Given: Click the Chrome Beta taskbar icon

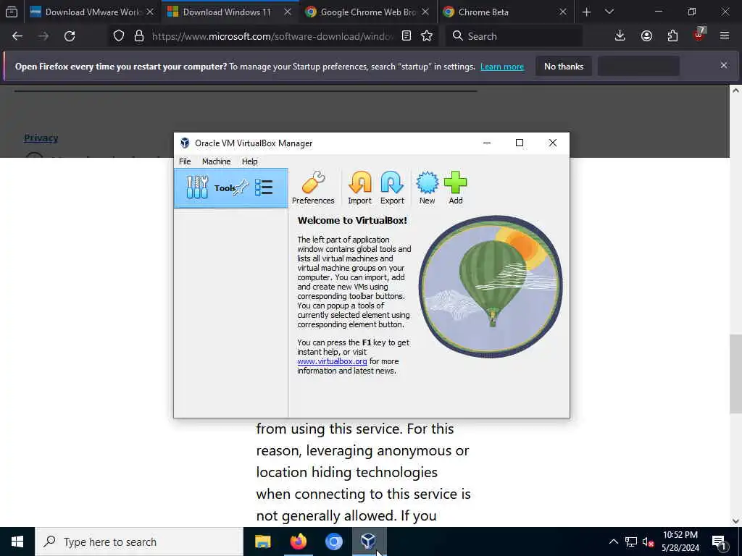Looking at the screenshot, I should [x=333, y=542].
